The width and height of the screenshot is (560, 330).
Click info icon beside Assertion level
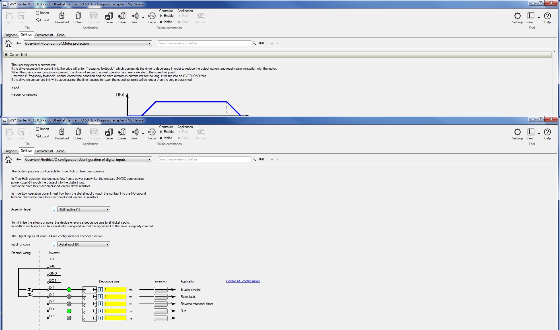pos(54,209)
